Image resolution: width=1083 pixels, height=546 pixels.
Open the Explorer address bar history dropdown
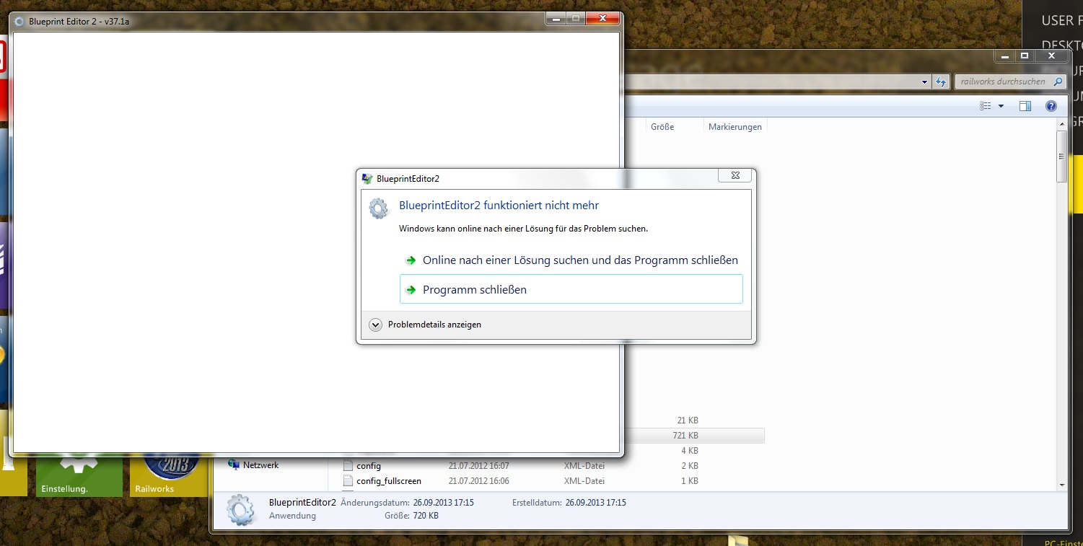925,82
